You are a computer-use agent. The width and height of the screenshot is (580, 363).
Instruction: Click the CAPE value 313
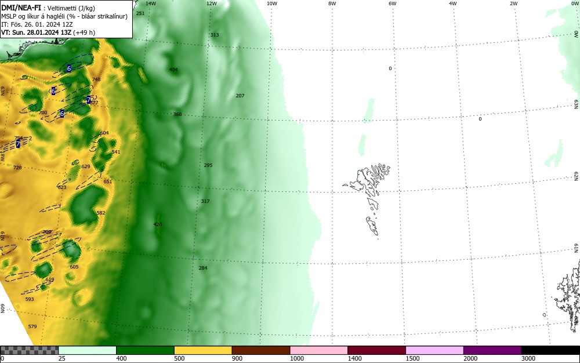(x=215, y=35)
